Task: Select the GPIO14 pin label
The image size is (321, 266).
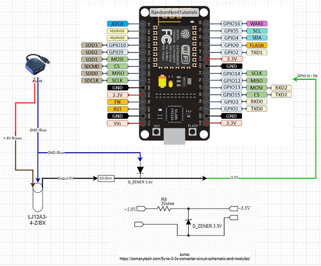Action: coord(231,73)
